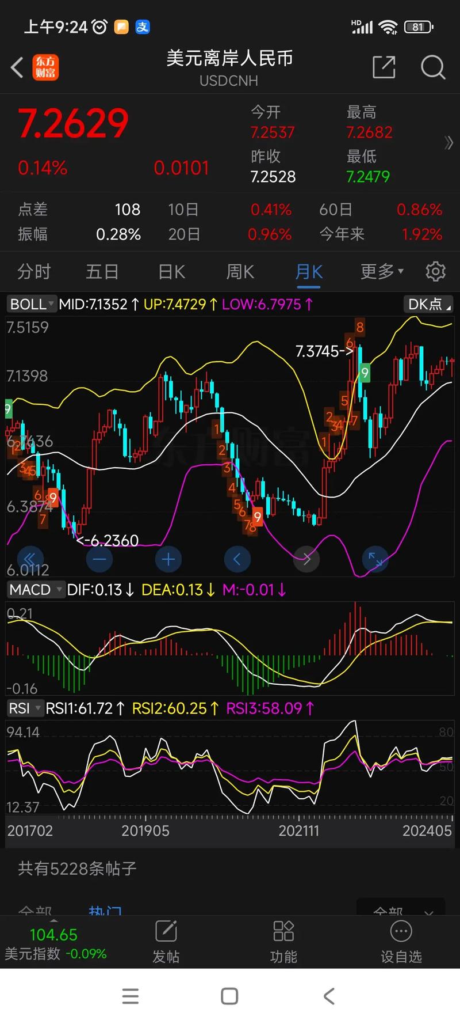The width and height of the screenshot is (460, 1024).
Task: Enter fullscreen chart with expand icon
Action: coord(375,559)
